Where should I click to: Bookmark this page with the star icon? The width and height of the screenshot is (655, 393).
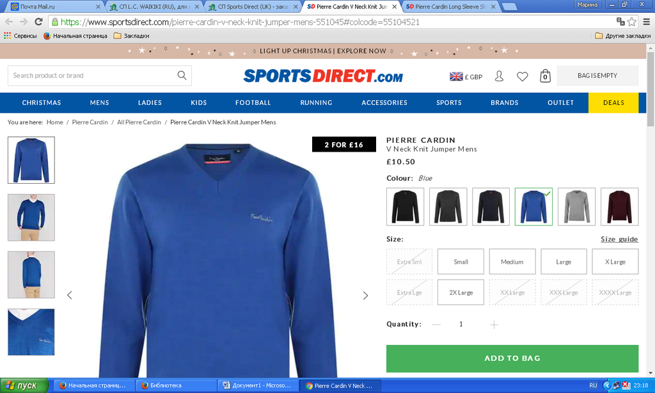click(x=632, y=22)
